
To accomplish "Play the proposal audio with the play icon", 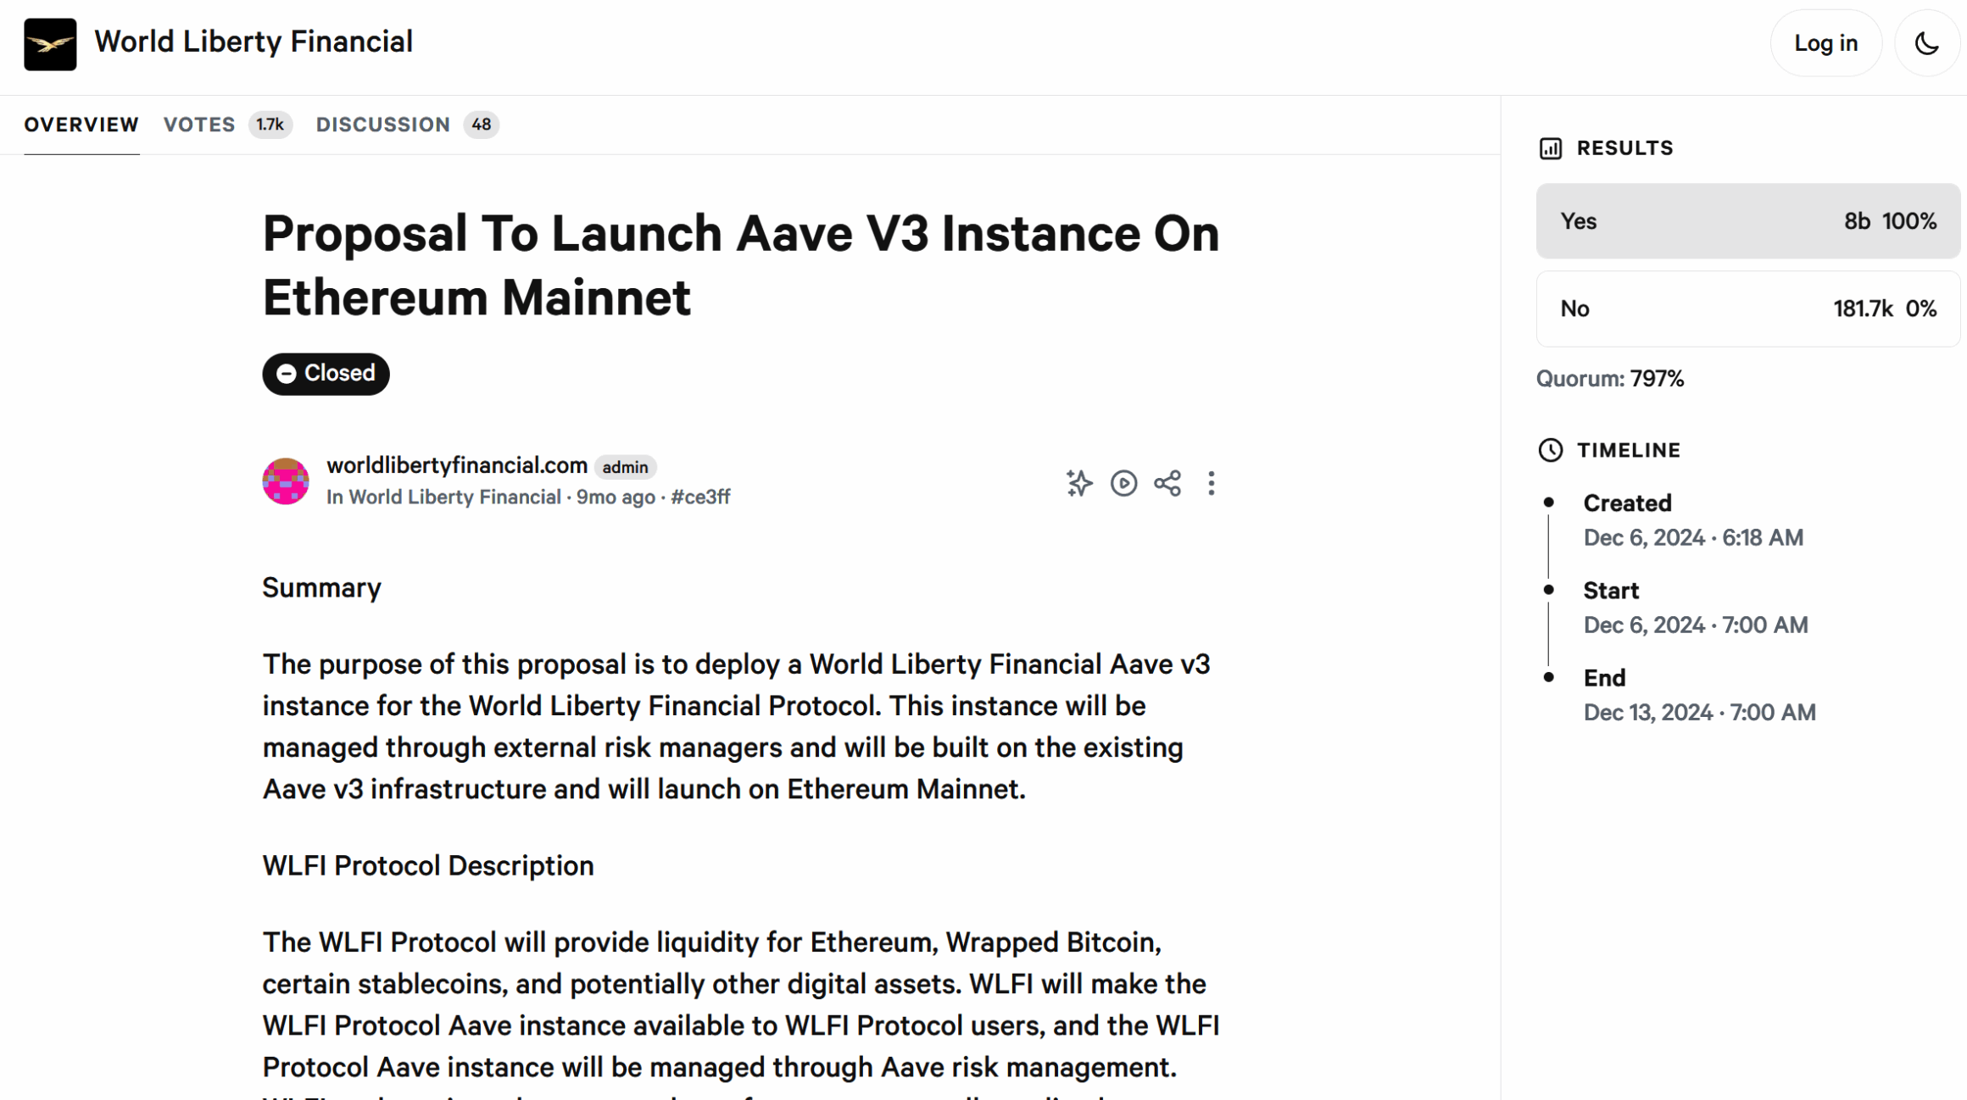I will click(1123, 483).
